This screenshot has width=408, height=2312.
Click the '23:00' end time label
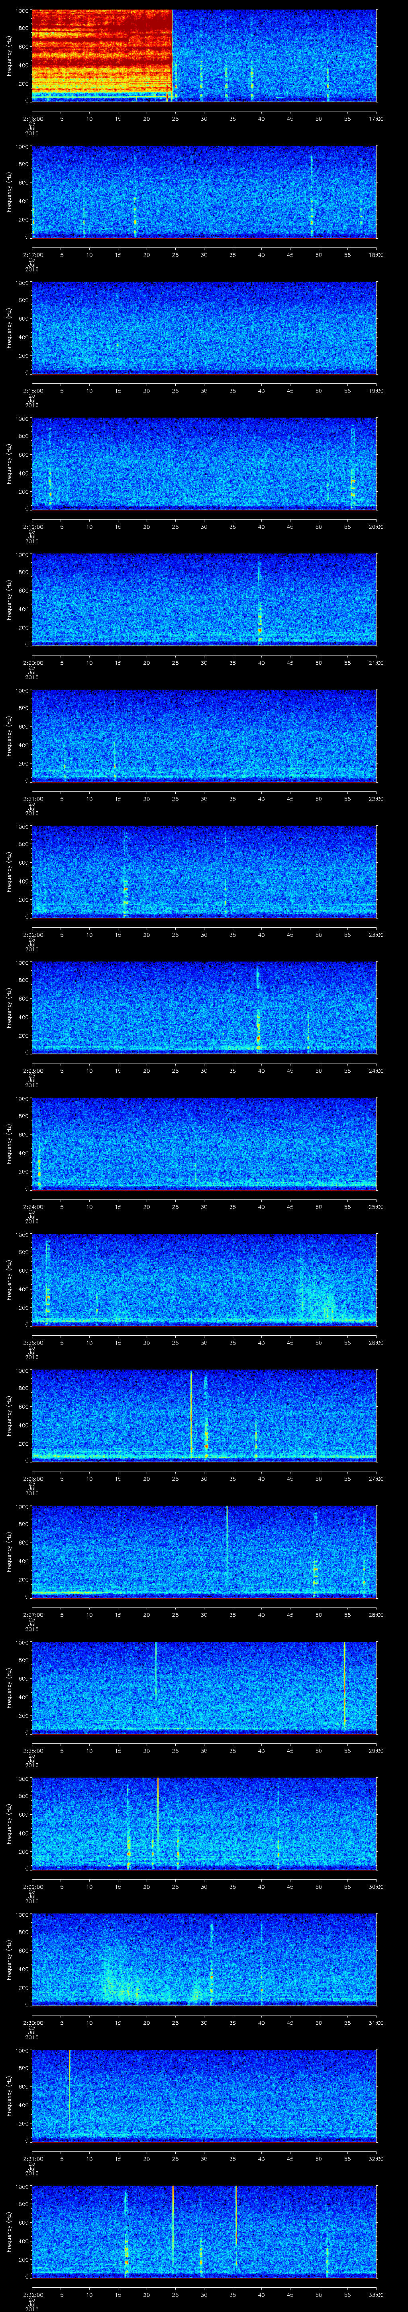[376, 934]
